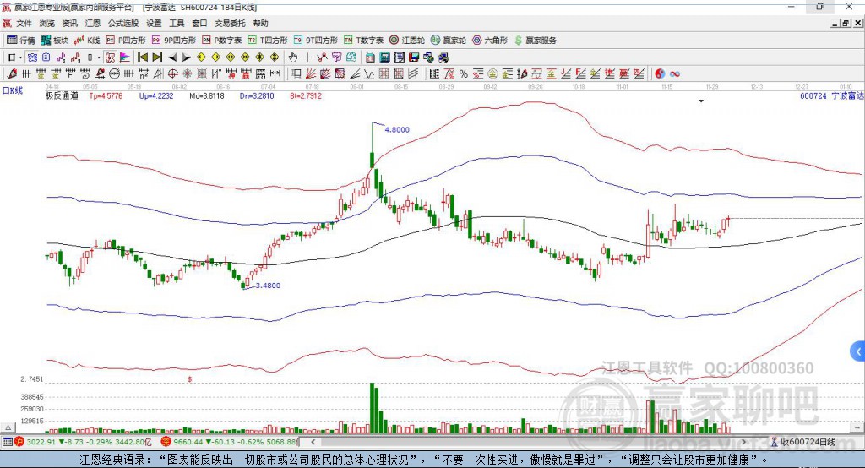Open the 江恩 menu

(x=93, y=23)
